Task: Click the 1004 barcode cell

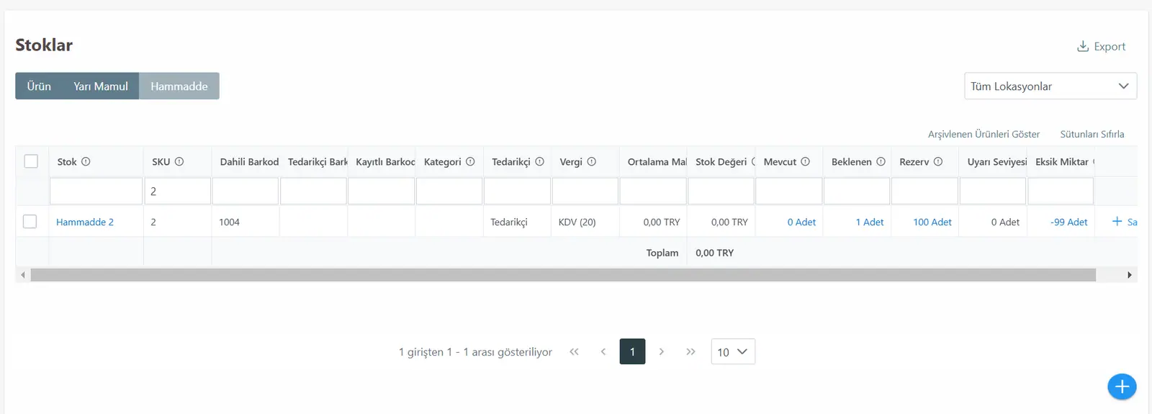Action: pos(246,222)
